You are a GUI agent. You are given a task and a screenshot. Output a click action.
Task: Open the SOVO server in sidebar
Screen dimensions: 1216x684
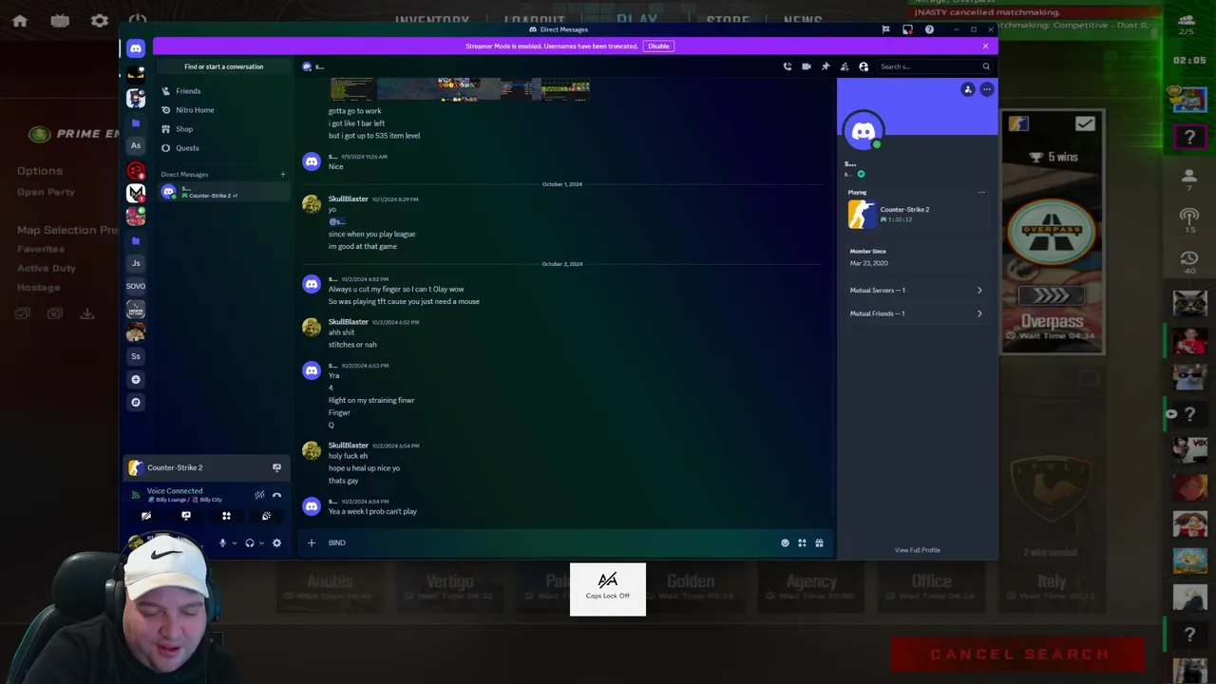136,286
